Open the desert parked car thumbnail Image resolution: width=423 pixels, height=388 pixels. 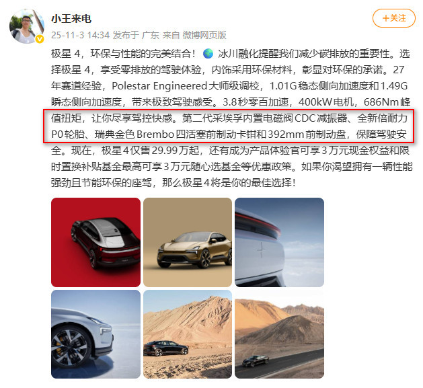[x=188, y=334]
